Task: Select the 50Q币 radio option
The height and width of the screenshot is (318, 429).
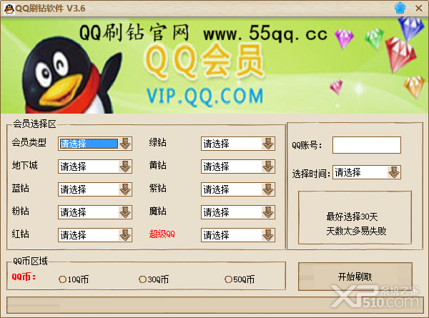Action: [x=228, y=279]
